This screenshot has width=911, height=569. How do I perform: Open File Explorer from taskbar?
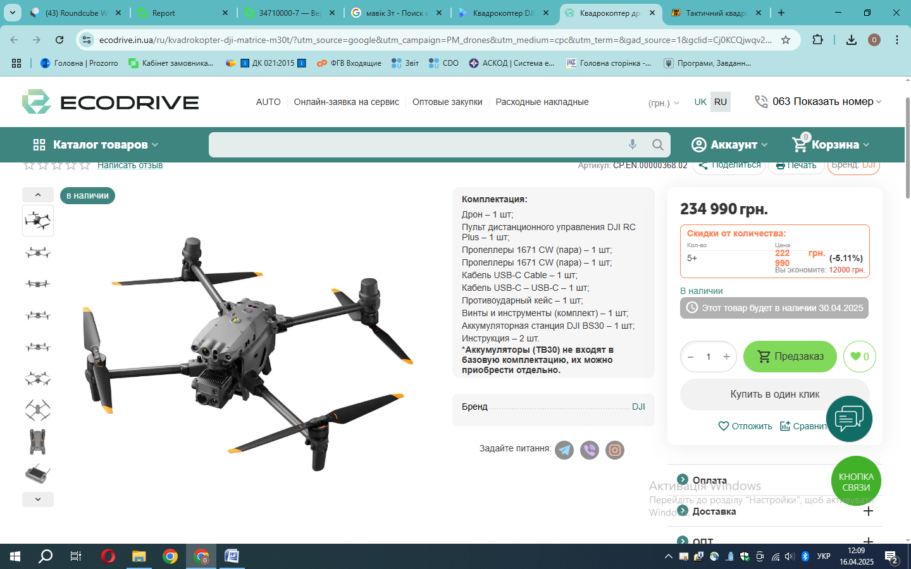(x=139, y=556)
